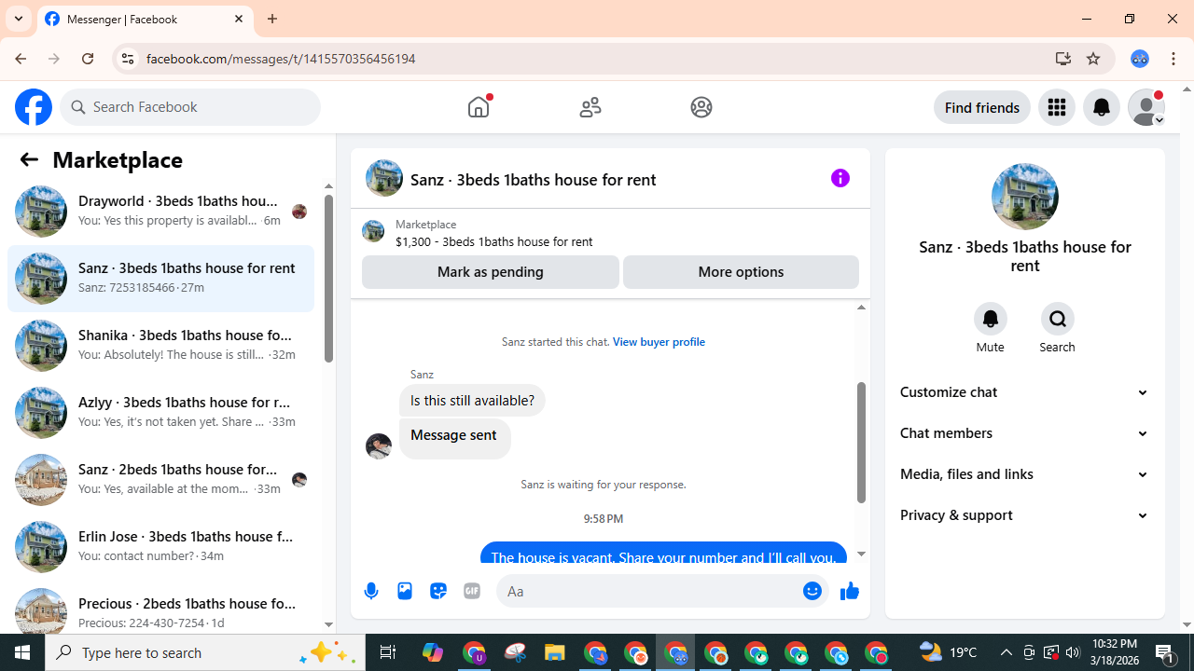Click the 'Is this still available?' message
The image size is (1194, 671).
tap(472, 401)
